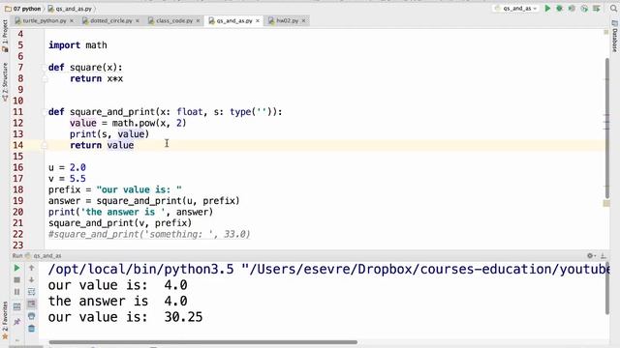This screenshot has width=620, height=348.
Task: Click 'v = 5.5' on line 17
Action: 67,179
